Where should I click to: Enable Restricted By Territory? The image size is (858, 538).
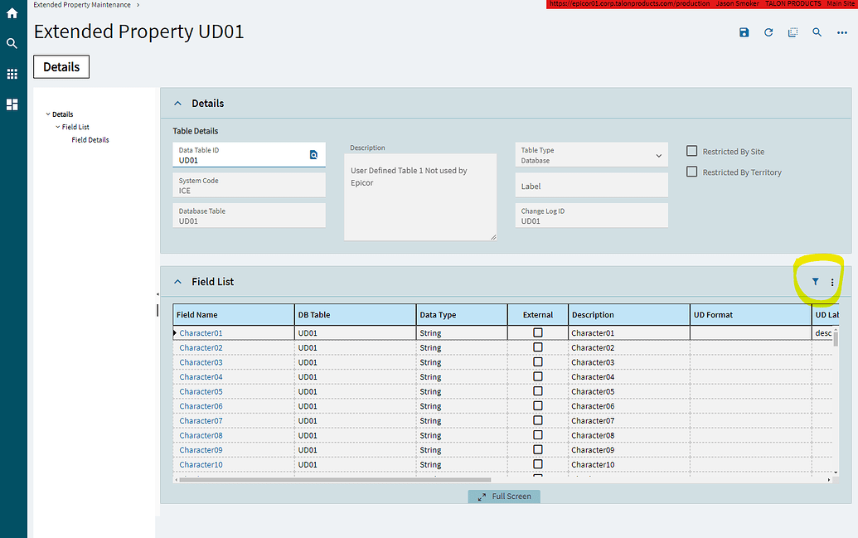click(692, 172)
